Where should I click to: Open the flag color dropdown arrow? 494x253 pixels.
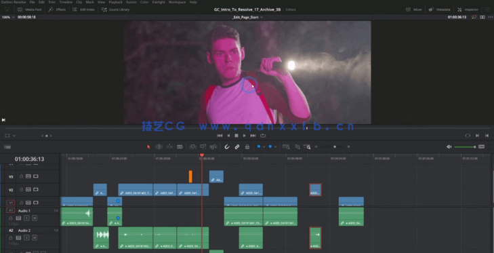tap(264, 147)
